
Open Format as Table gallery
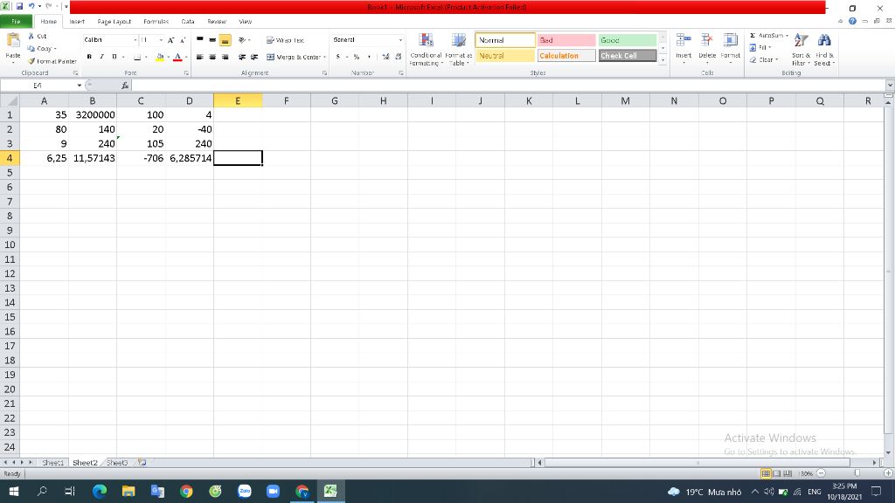pyautogui.click(x=458, y=50)
